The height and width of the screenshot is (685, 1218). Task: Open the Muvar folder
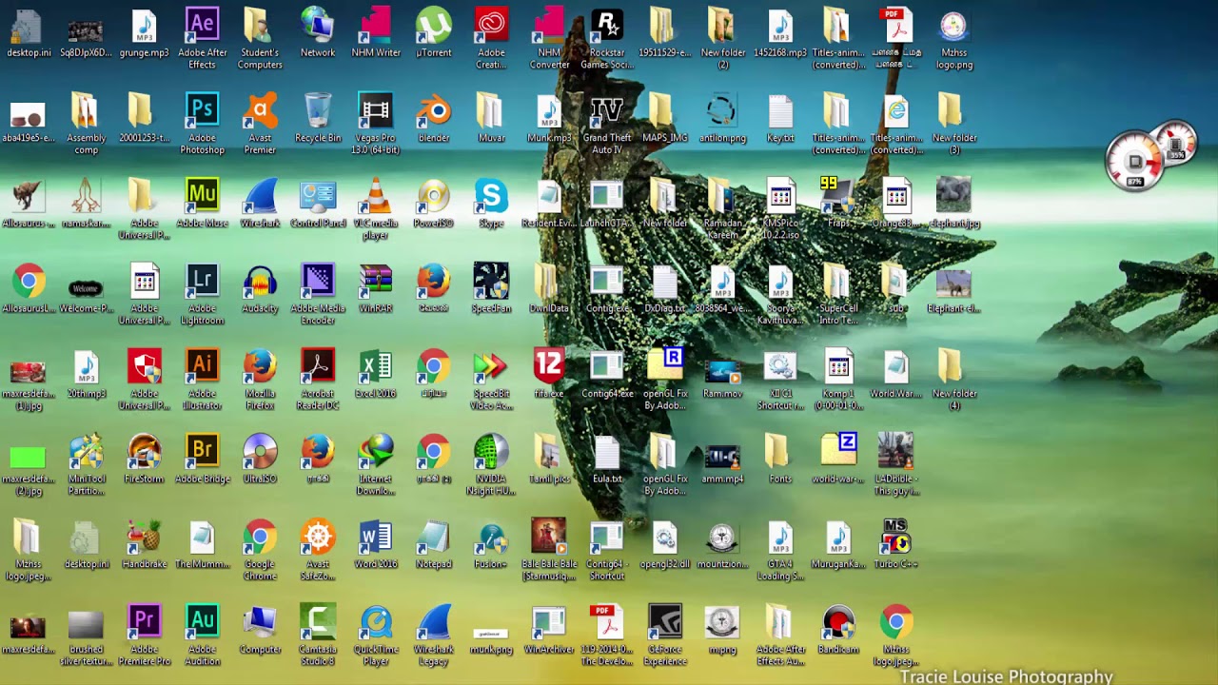(491, 118)
